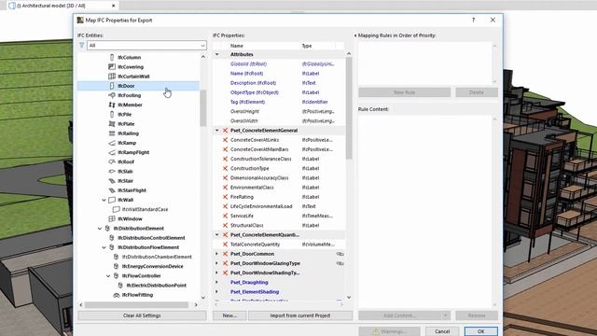The image size is (597, 336).
Task: Expand the Pset_Draughting group
Action: click(x=217, y=282)
